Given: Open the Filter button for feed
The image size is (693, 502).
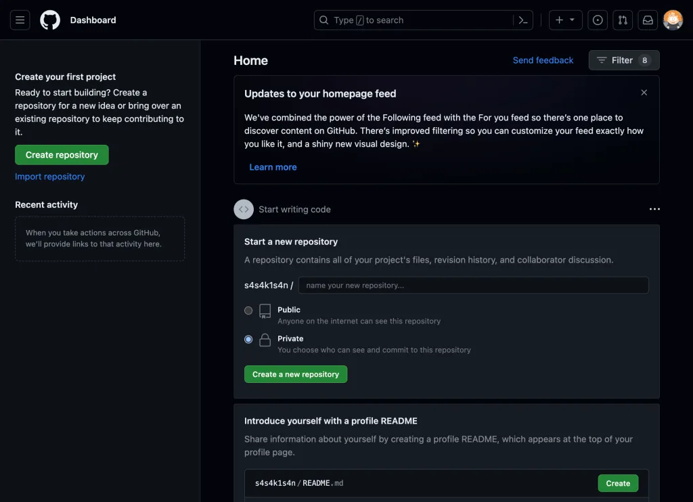Looking at the screenshot, I should point(623,60).
